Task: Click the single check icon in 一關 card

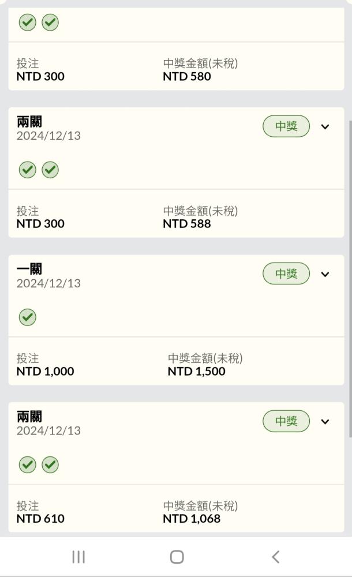Action: [27, 317]
